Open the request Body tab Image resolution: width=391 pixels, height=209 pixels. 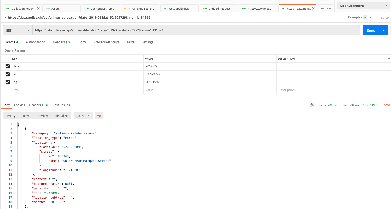pyautogui.click(x=82, y=42)
